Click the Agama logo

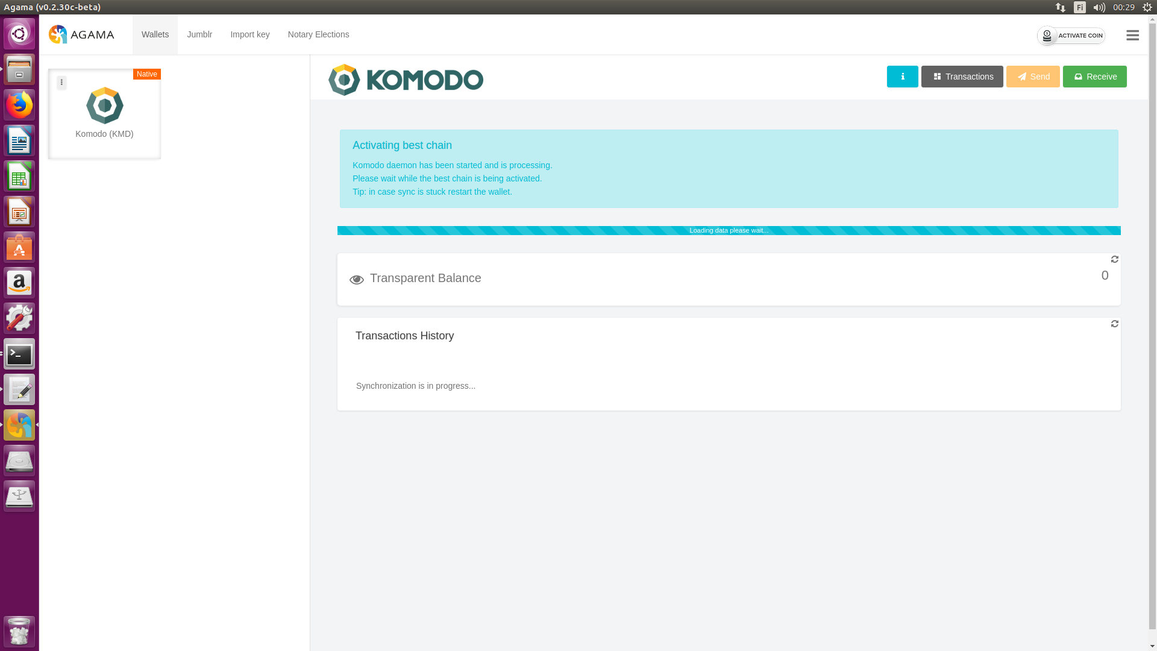pyautogui.click(x=81, y=34)
